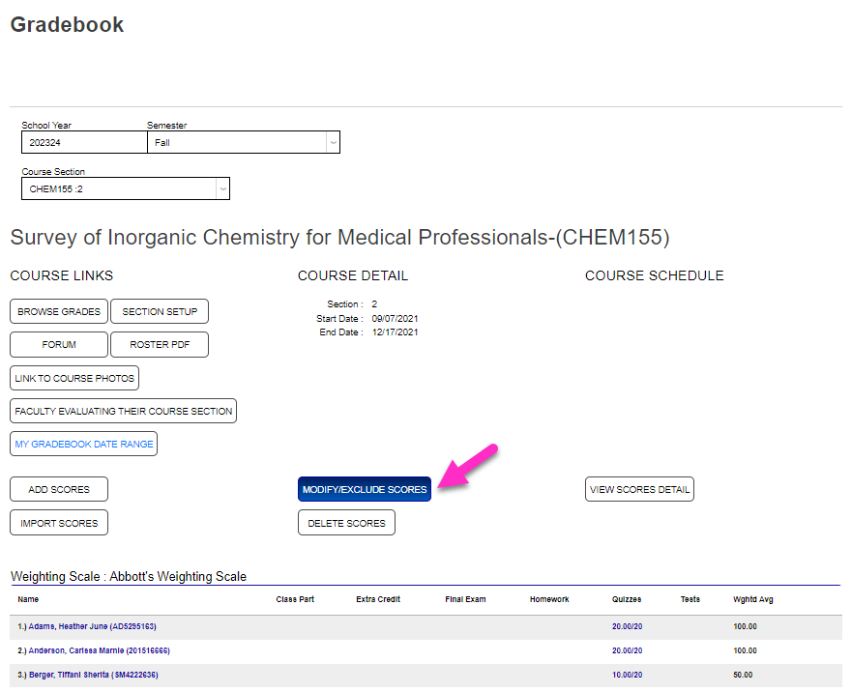Generate the Roster PDF
Viewport: 851px width, 692px height.
pyautogui.click(x=159, y=344)
